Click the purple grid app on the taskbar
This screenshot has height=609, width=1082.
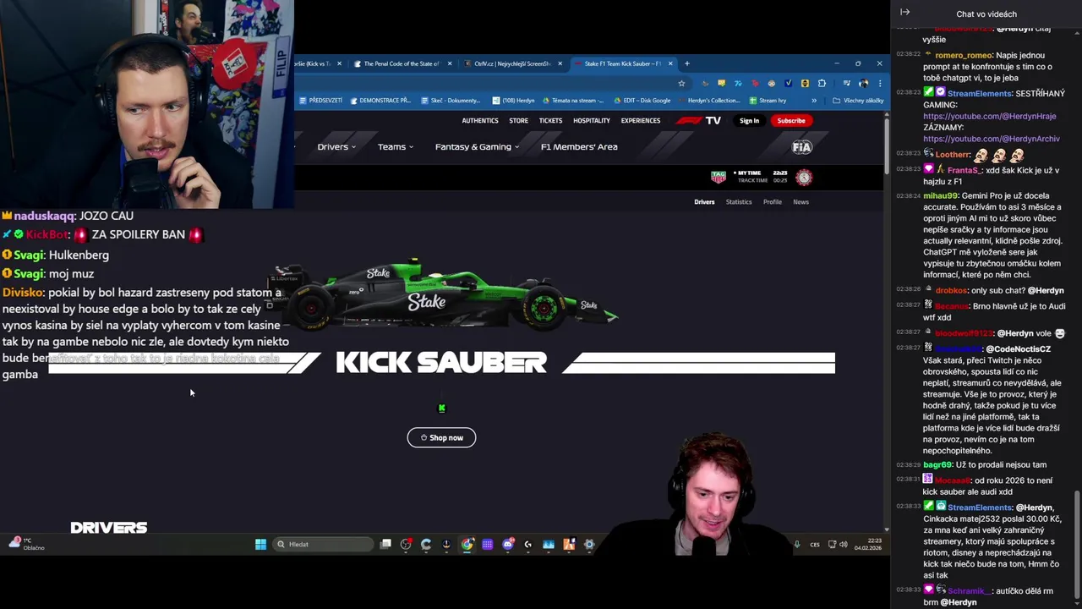tap(487, 544)
